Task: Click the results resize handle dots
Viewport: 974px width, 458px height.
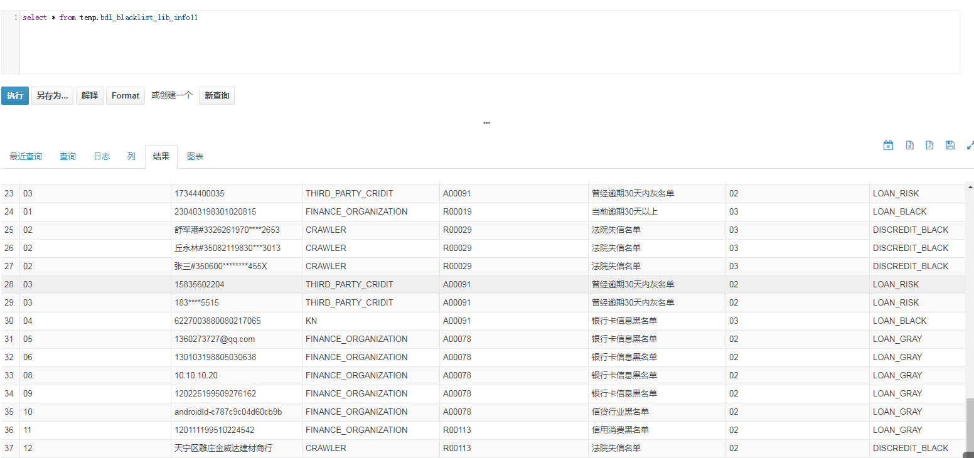Action: [x=486, y=123]
